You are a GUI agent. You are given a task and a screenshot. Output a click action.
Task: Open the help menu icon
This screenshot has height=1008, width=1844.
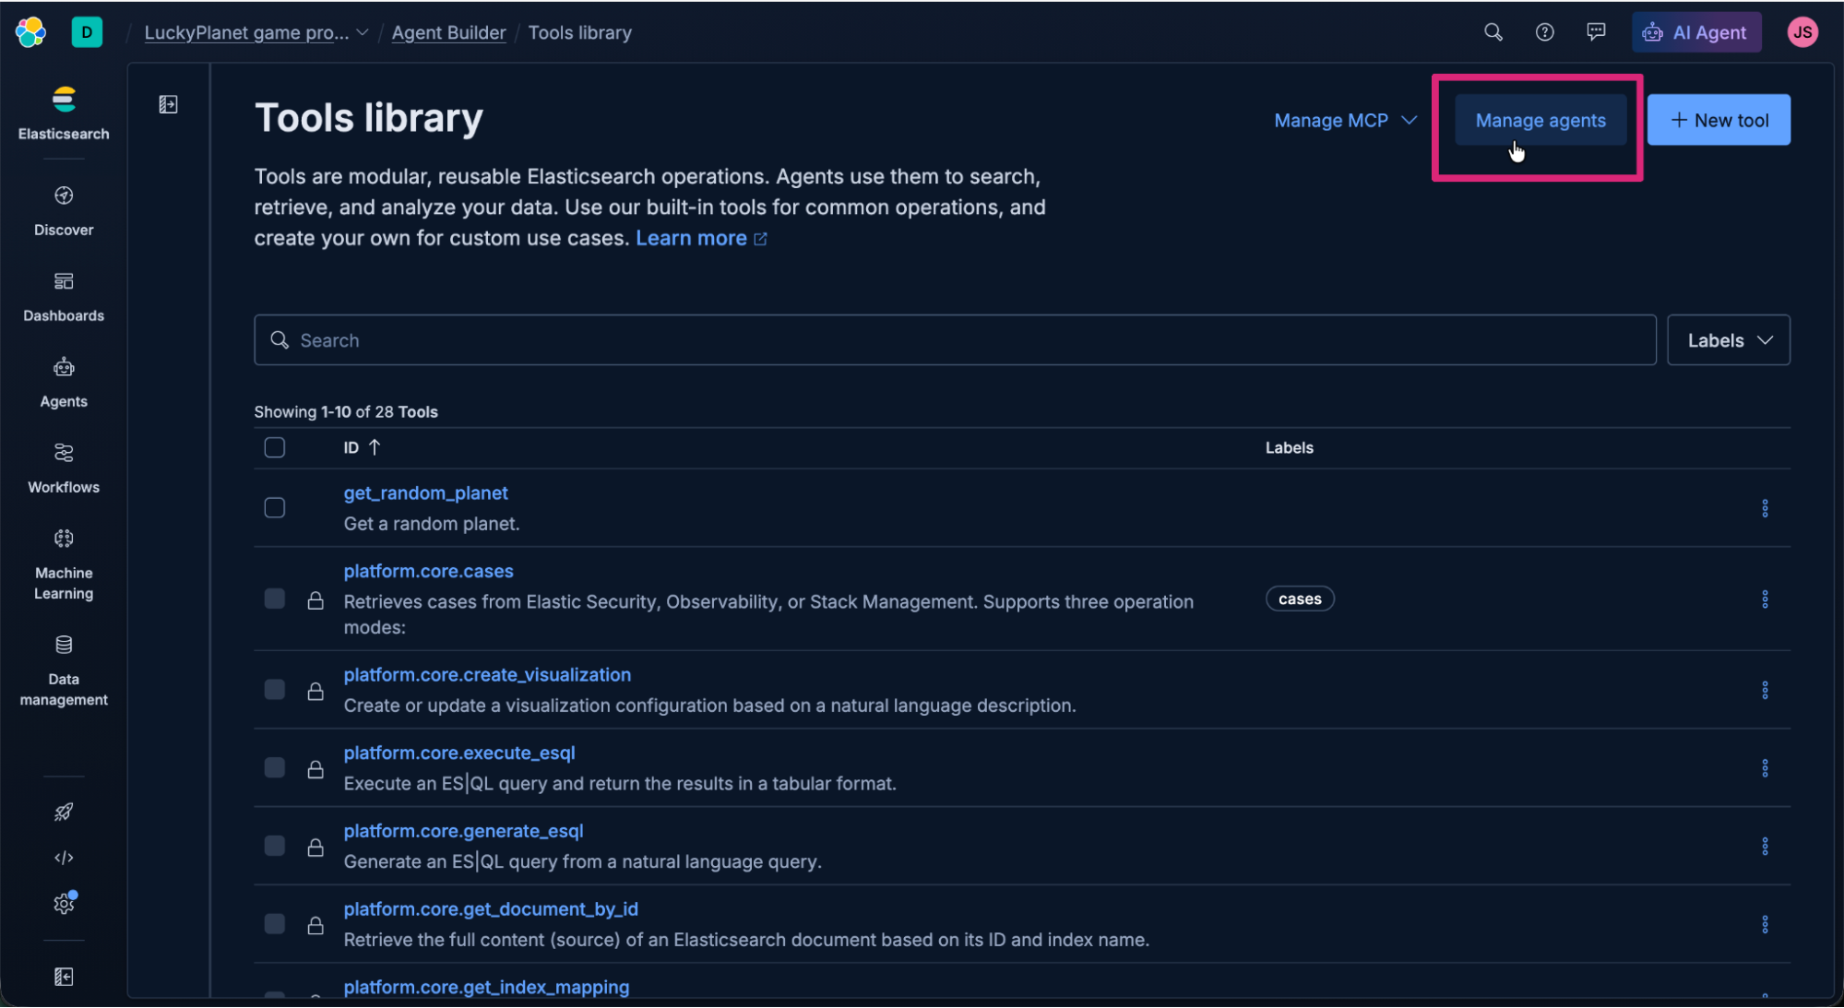tap(1544, 32)
